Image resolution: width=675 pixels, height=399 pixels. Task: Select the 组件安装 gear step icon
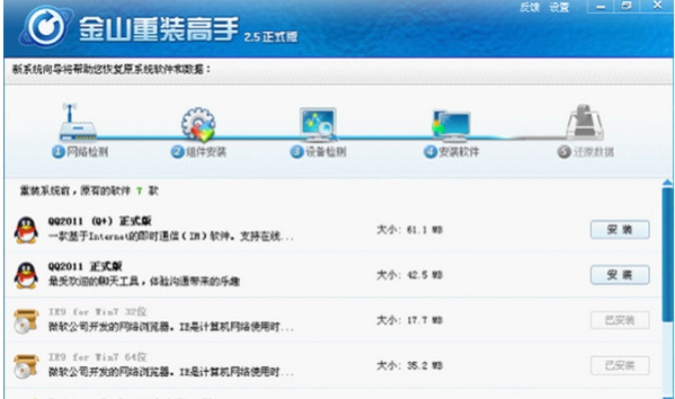coord(197,124)
